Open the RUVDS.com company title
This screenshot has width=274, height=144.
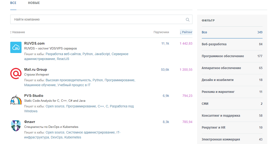pyautogui.click(x=34, y=43)
